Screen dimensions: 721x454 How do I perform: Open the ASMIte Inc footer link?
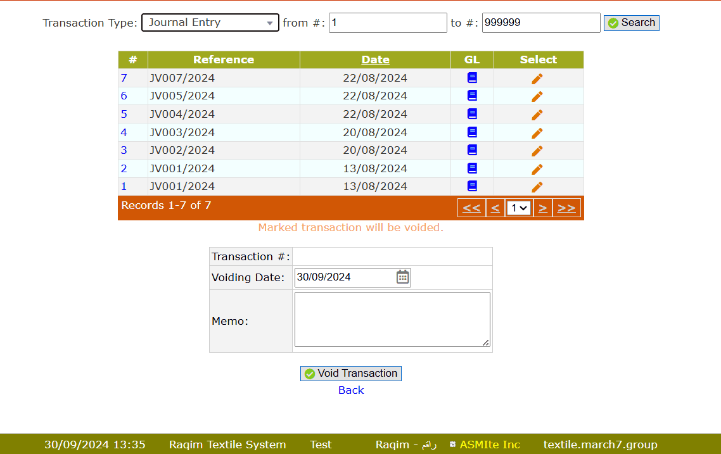tap(489, 445)
